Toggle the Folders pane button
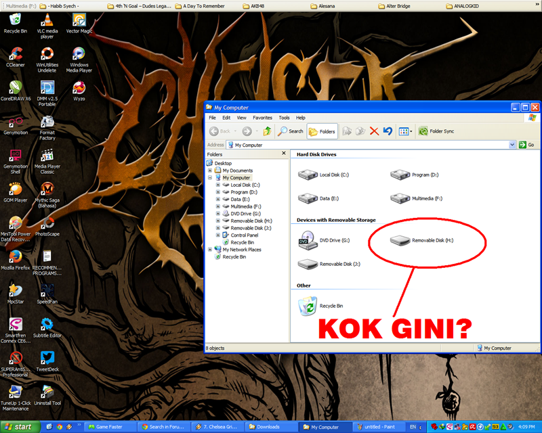Screen dimensions: 542x433 [322, 131]
